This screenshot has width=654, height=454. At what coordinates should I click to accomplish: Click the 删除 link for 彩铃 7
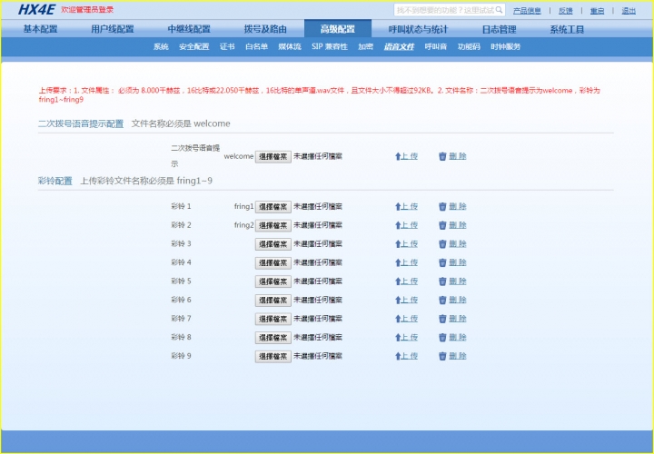pos(458,319)
